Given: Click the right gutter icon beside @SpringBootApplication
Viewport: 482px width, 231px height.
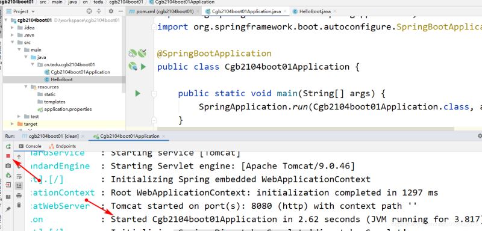Looking at the screenshot, I should [142, 53].
